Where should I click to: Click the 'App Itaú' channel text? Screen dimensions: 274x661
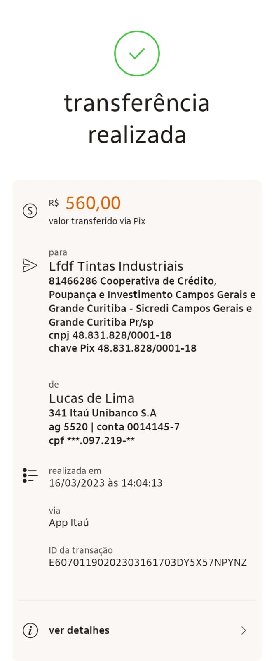tap(69, 523)
